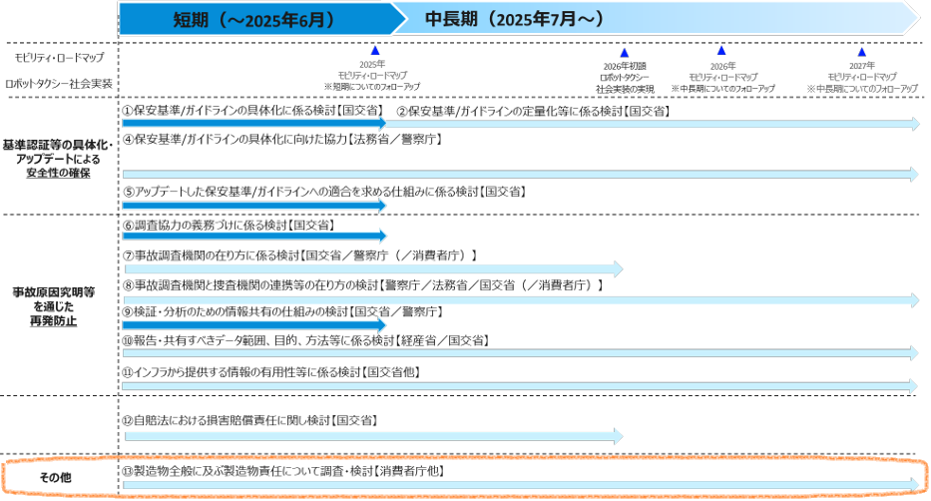
Task: Click item ⑦ 事故調査機関の在り方に係る検討
Action: click(x=299, y=255)
